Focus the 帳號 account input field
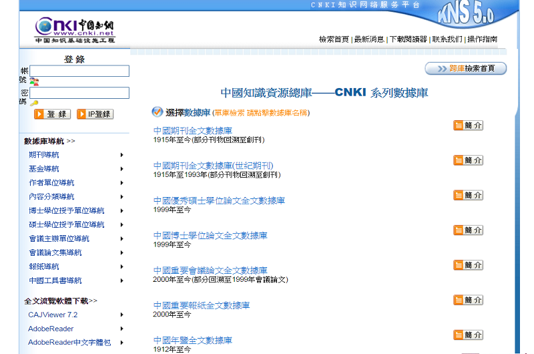This screenshot has height=354, width=534. pos(79,71)
